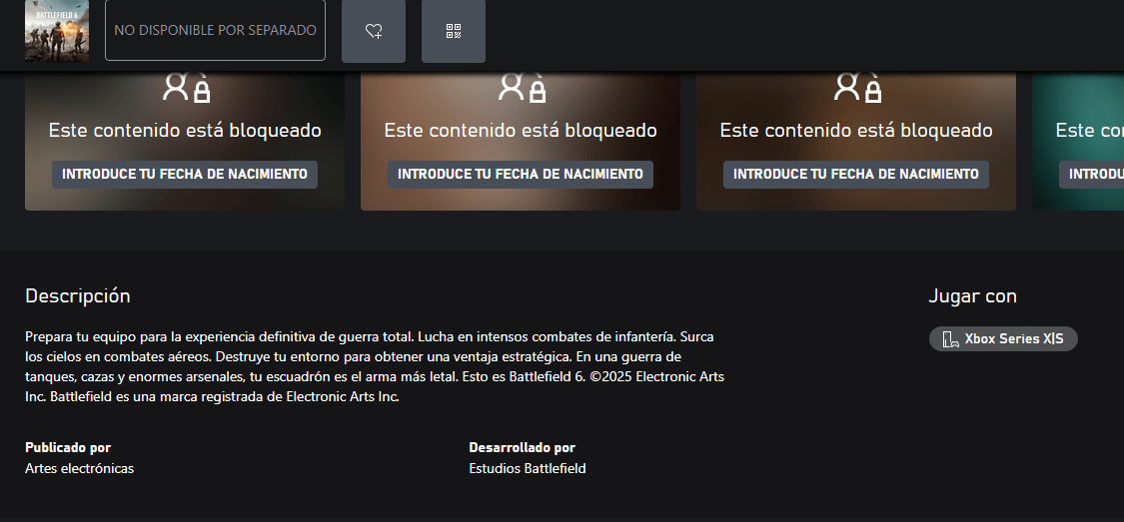Click locked user icon on second card
Image resolution: width=1124 pixels, height=522 pixels.
tap(522, 88)
